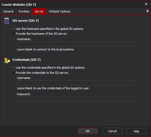The height and width of the screenshot is (137, 151).
Task: Confirm the dialog with the OK button
Action: (88, 131)
